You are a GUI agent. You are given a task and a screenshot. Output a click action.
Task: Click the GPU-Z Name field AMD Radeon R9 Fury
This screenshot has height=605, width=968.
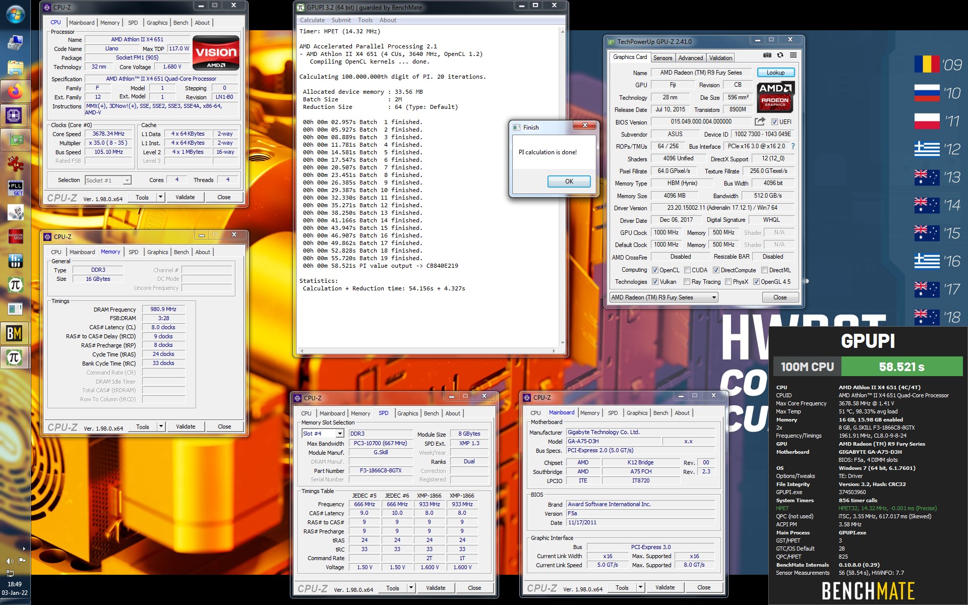pyautogui.click(x=701, y=73)
